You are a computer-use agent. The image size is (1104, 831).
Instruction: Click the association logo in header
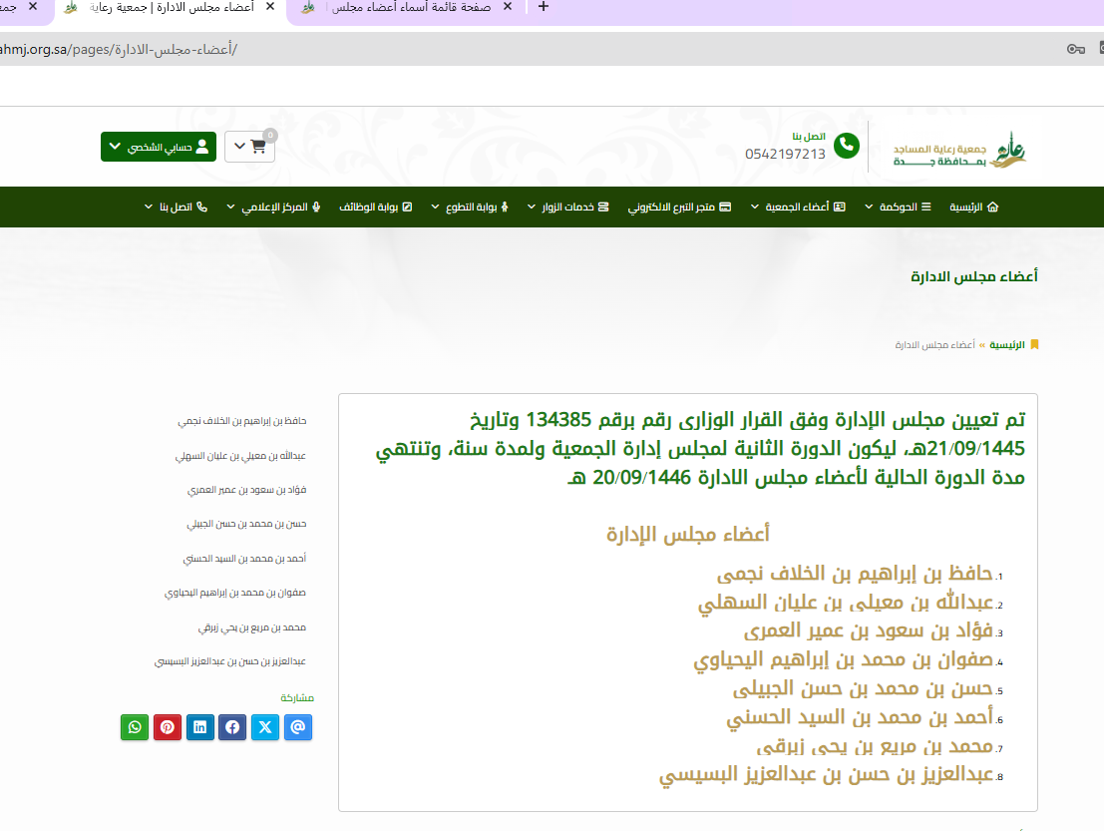coord(958,148)
